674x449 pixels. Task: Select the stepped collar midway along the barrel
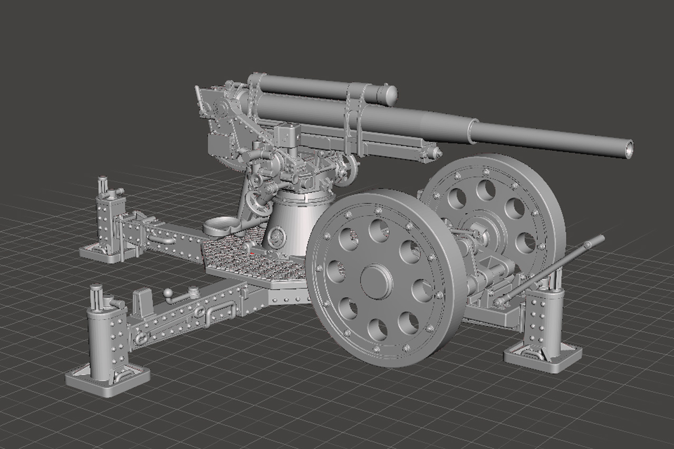(471, 131)
